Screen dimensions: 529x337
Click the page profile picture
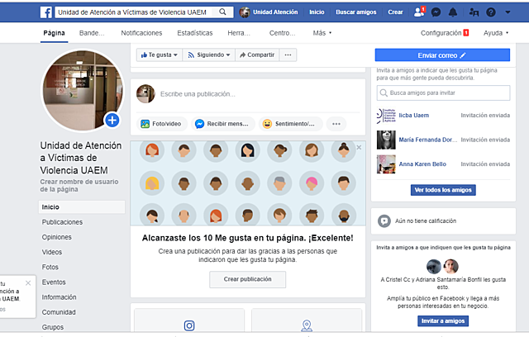click(x=83, y=90)
